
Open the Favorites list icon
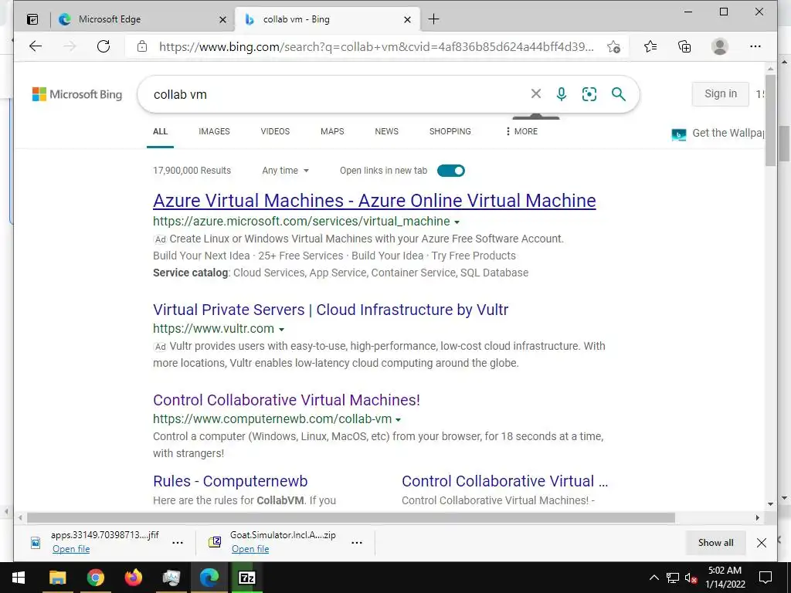click(x=650, y=46)
